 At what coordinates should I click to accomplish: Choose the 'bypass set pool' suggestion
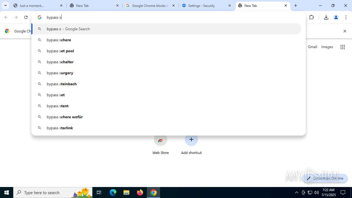[166, 51]
